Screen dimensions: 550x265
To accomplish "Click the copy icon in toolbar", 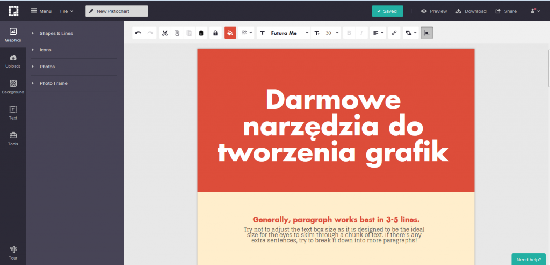I will 177,33.
